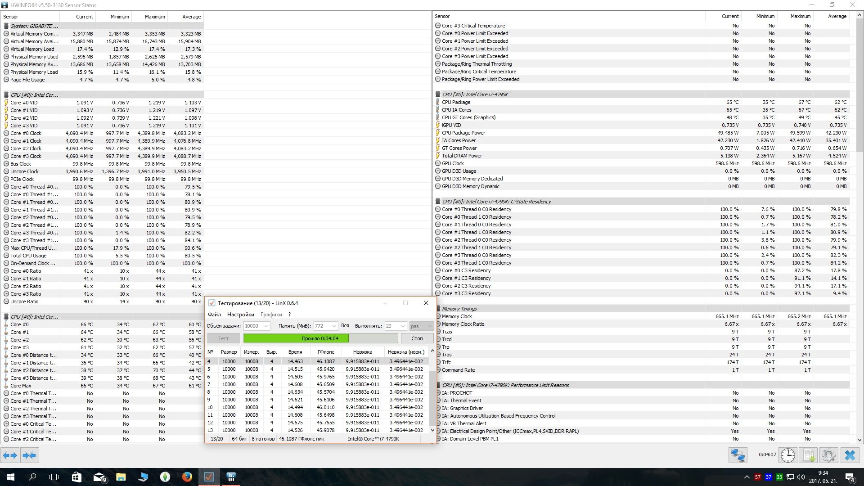
Task: Open the Память (МиБ) dropdown
Action: (326, 326)
